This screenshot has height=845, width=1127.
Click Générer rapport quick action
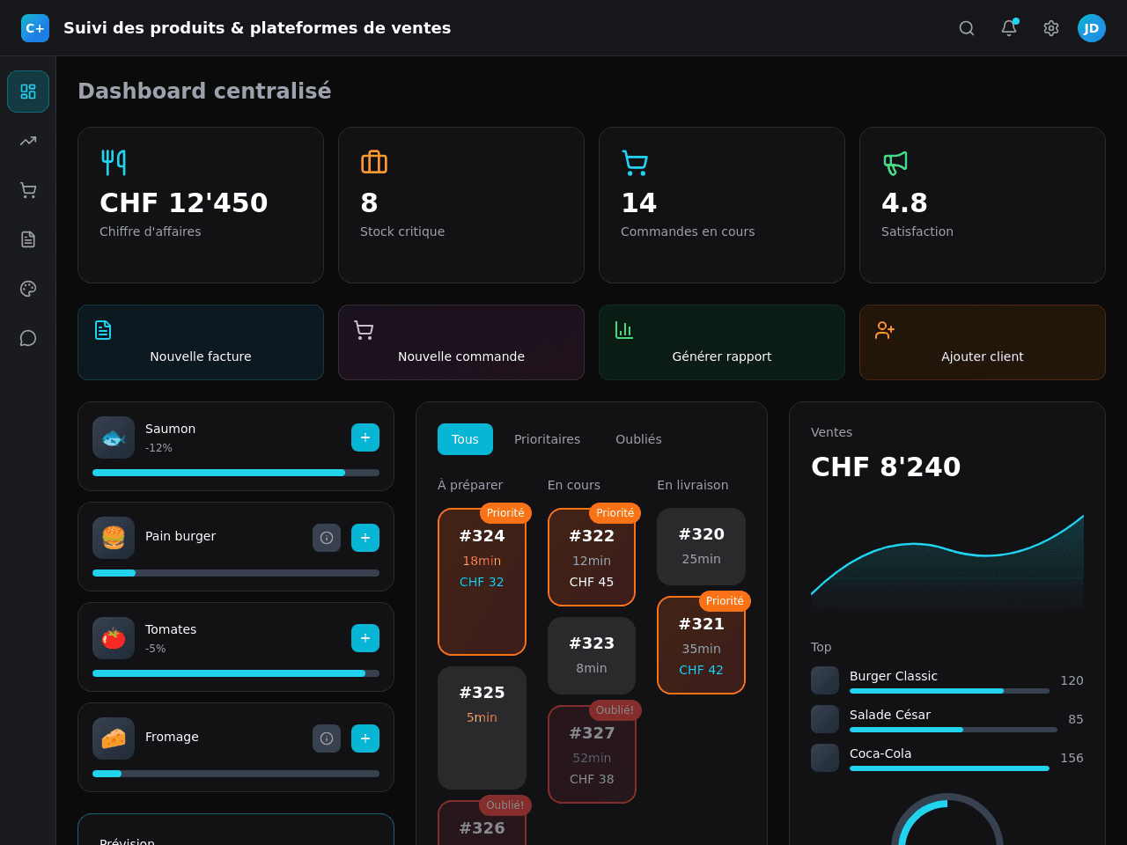pos(722,342)
